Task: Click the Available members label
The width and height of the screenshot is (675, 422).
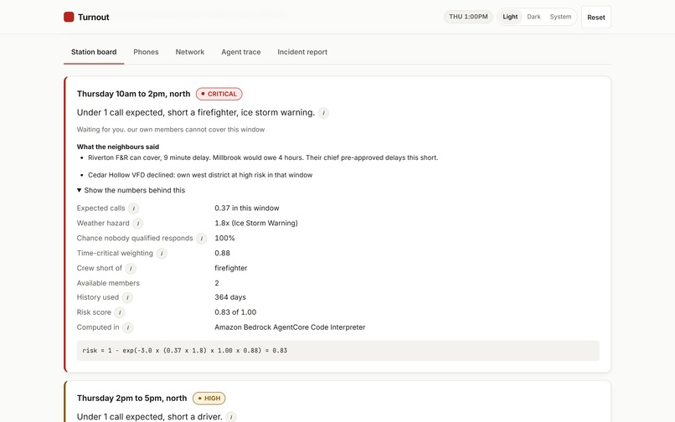Action: 108,283
